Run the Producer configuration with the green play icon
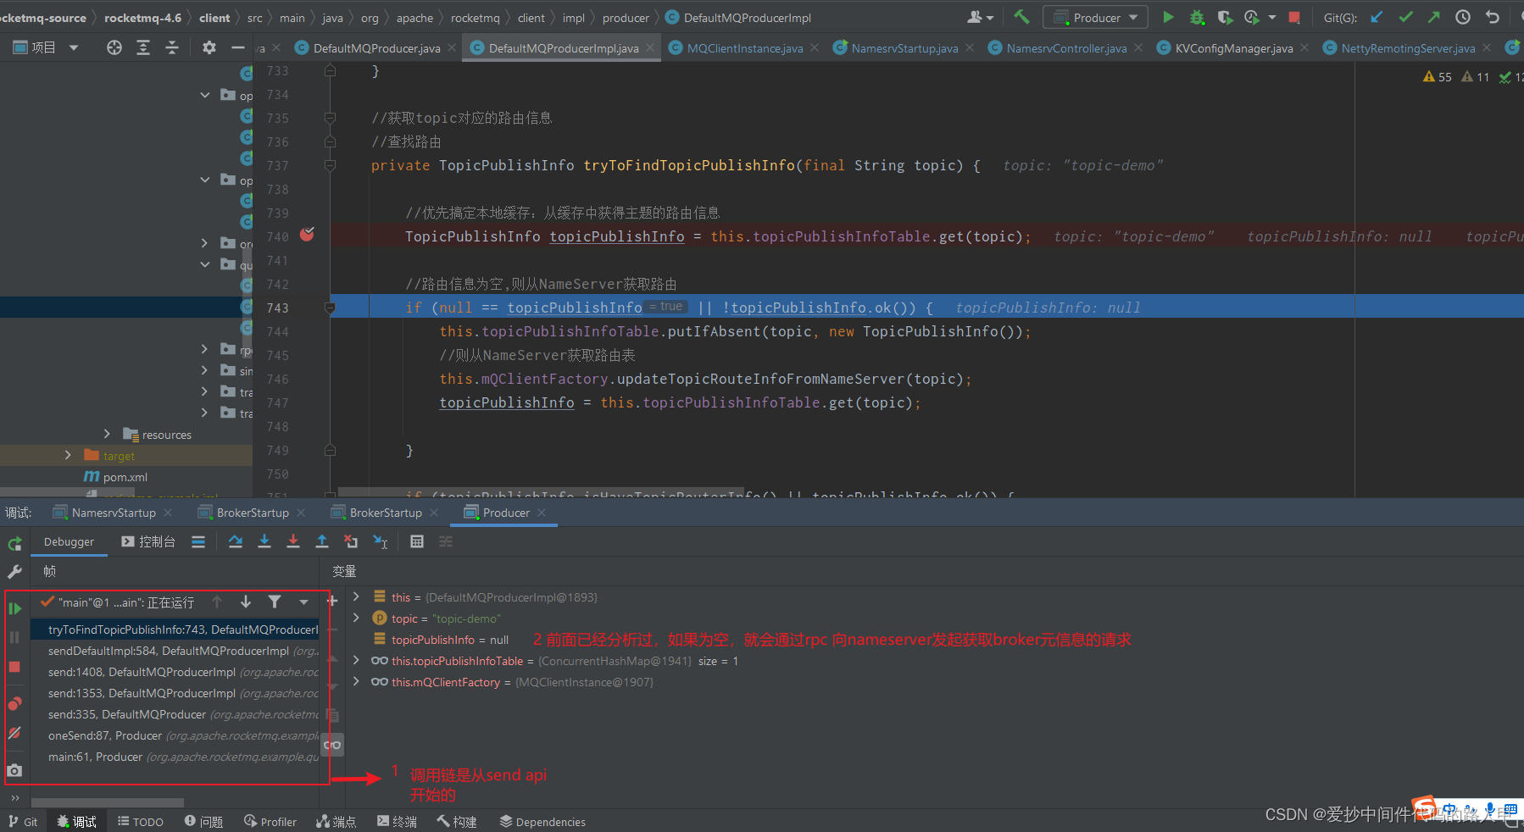Viewport: 1524px width, 832px height. (x=1168, y=17)
